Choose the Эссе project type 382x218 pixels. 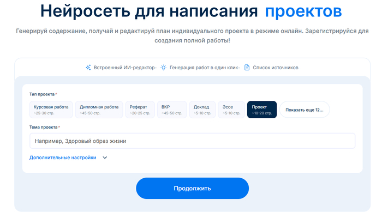click(231, 110)
